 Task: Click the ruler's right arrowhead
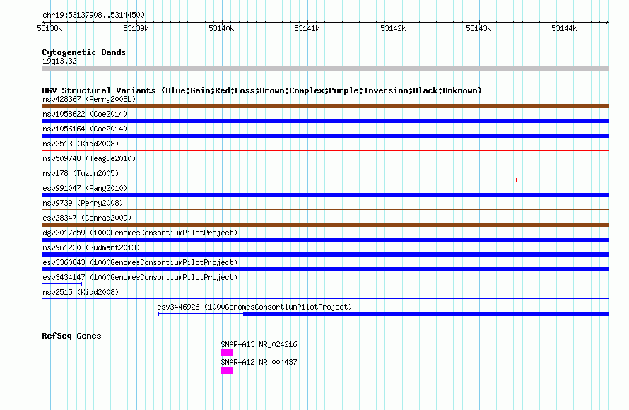607,22
